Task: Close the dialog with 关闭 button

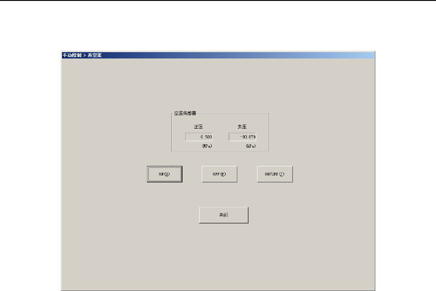Action: [223, 215]
